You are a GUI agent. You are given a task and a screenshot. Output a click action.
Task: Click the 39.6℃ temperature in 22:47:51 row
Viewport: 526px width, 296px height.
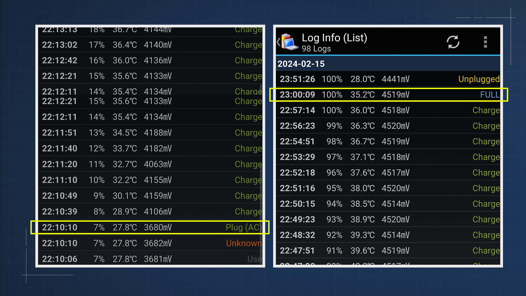click(x=362, y=251)
